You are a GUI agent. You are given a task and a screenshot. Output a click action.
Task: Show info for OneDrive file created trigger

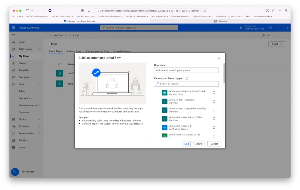(x=214, y=127)
